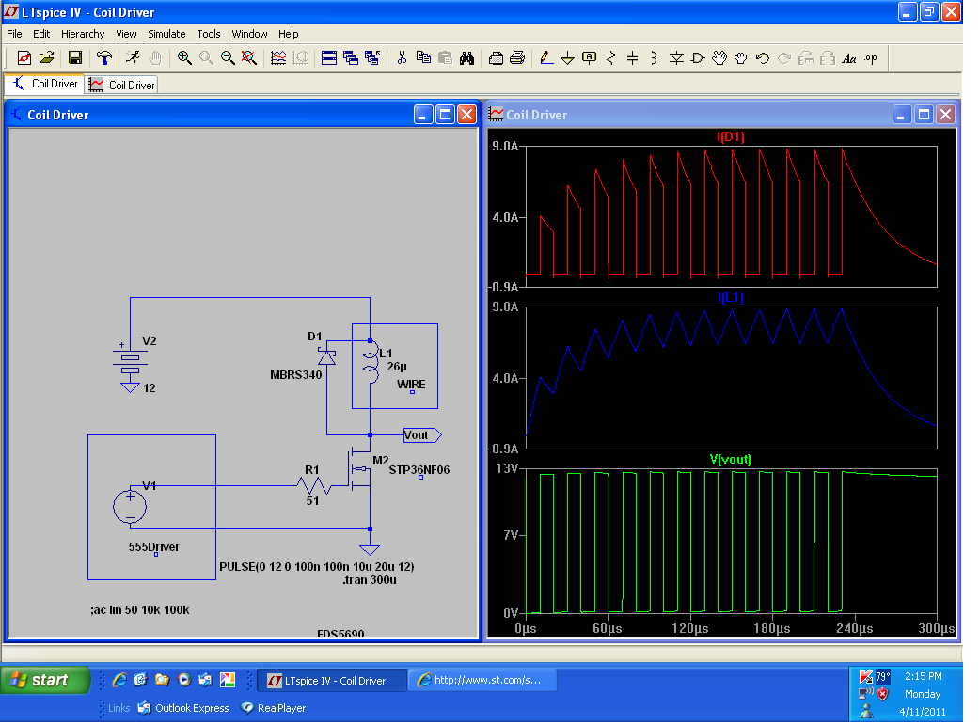980x724 pixels.
Task: Run the simulation with the running man icon
Action: 133,58
